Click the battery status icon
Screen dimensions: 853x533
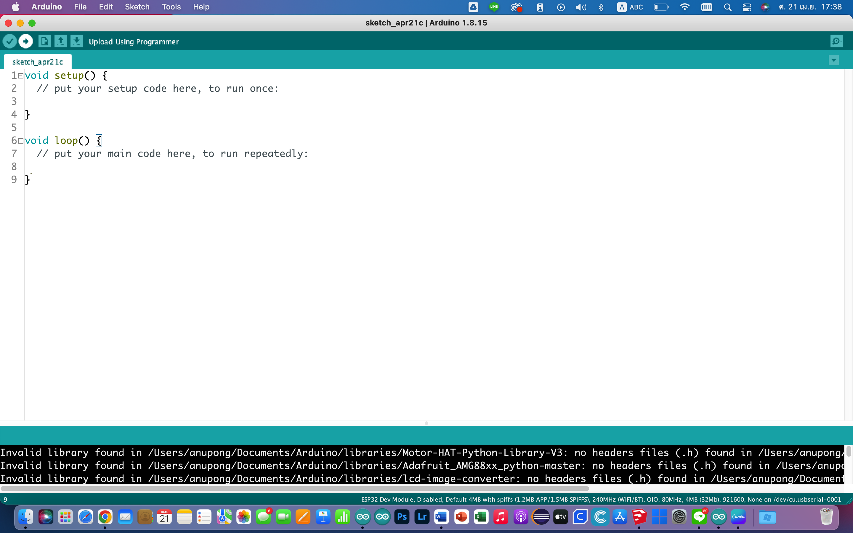tap(661, 7)
